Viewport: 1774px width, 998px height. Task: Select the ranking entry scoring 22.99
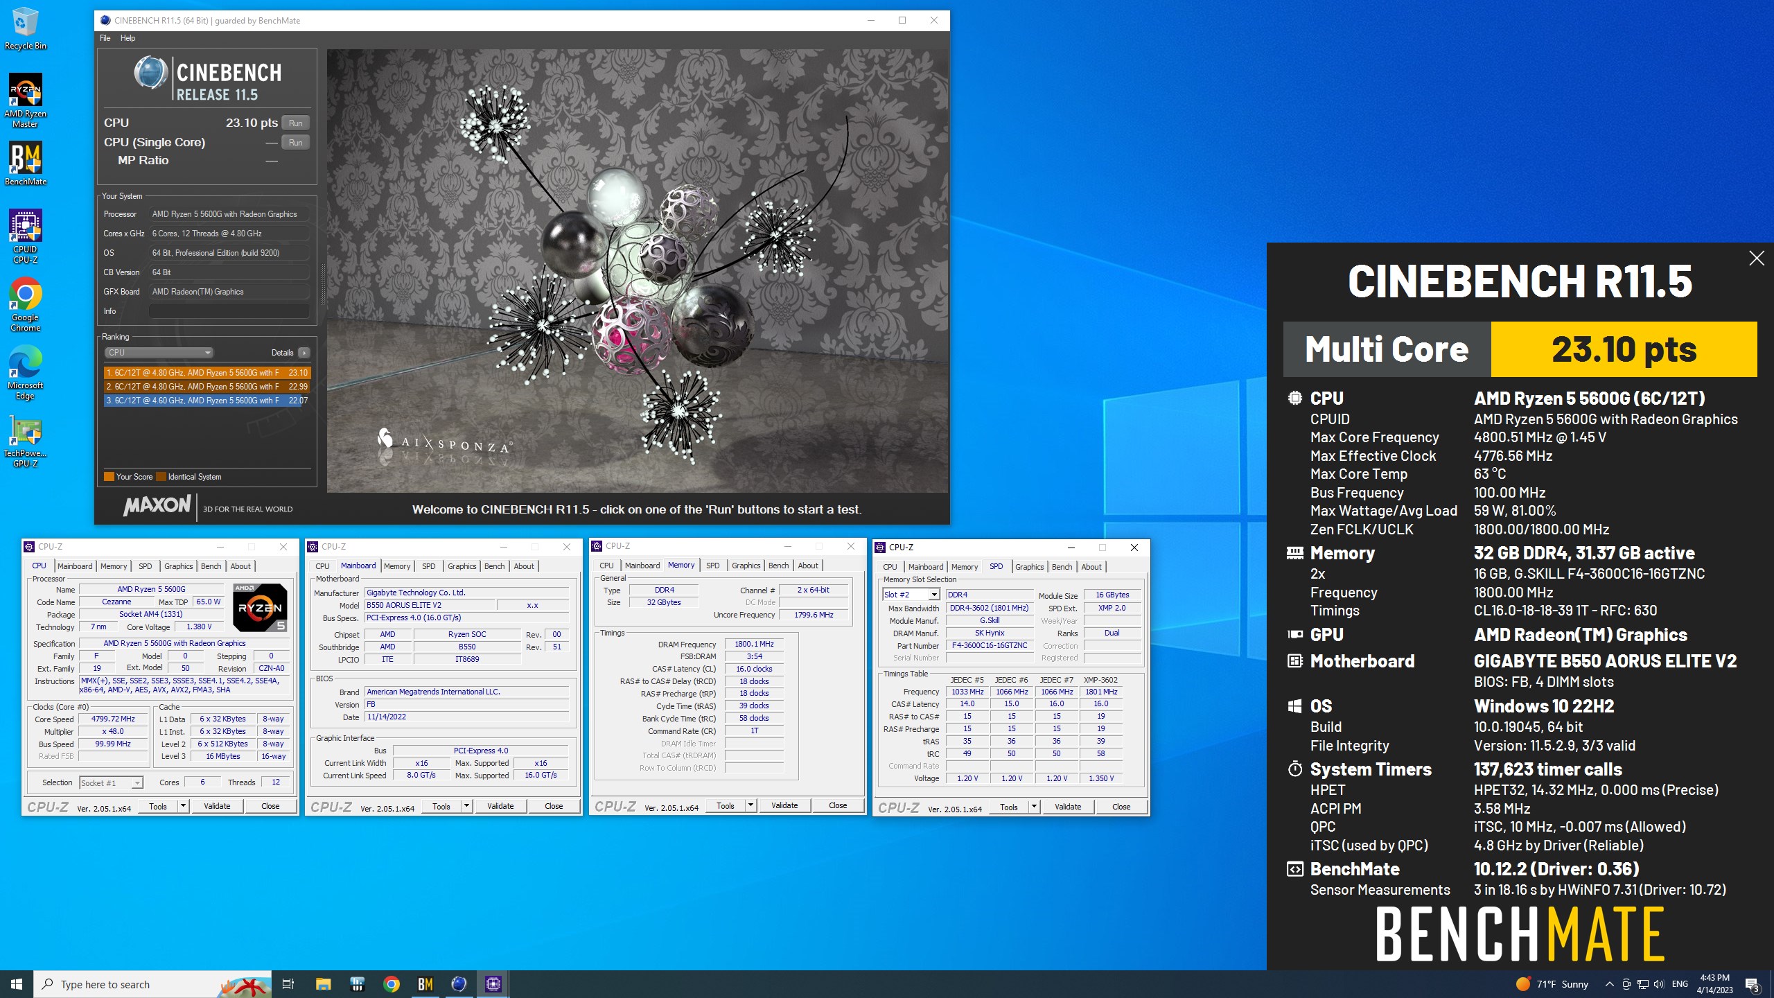(x=207, y=387)
